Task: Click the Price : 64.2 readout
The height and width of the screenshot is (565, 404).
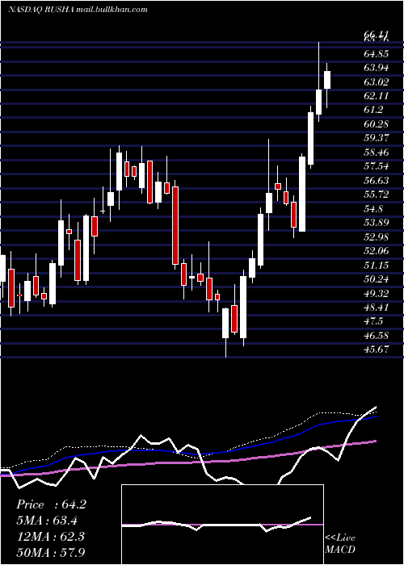Action: click(x=51, y=504)
